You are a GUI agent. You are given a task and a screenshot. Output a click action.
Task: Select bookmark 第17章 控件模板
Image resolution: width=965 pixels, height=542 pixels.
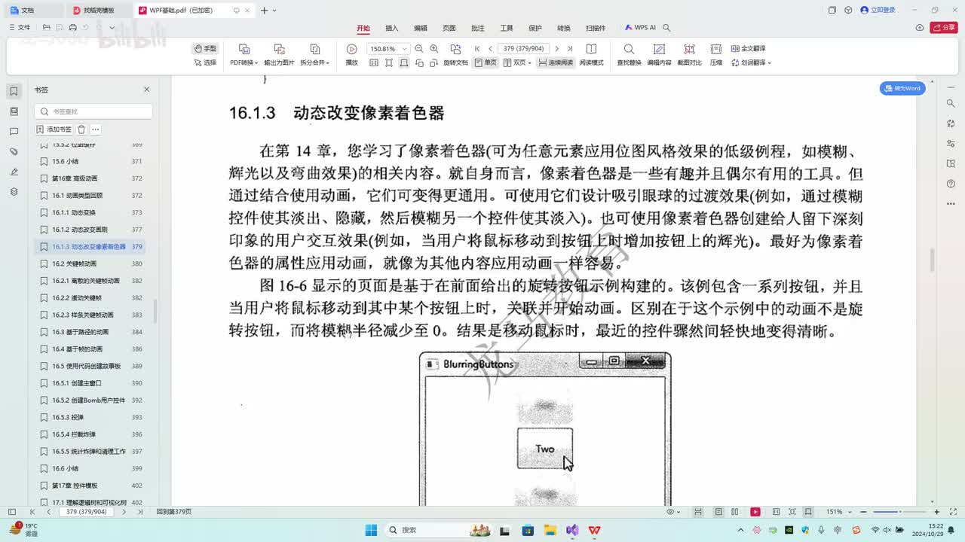[90, 486]
